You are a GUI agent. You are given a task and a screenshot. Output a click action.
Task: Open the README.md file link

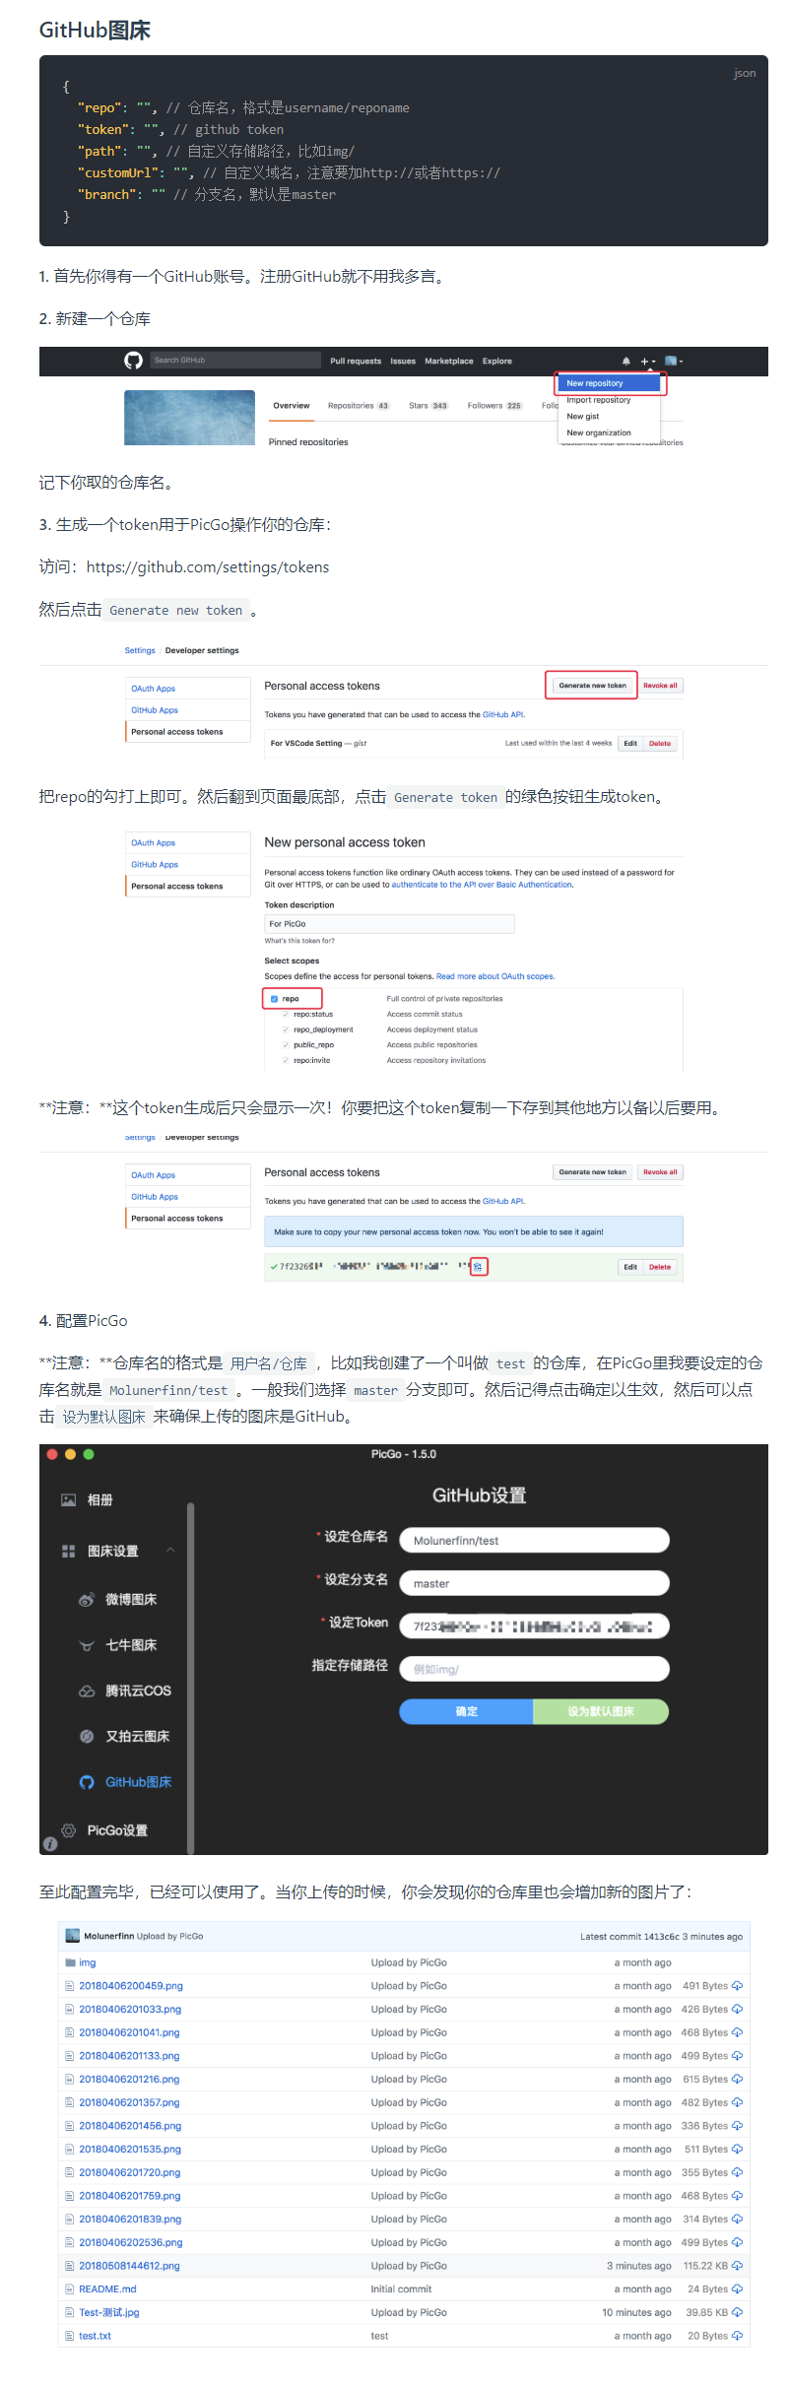(107, 2289)
